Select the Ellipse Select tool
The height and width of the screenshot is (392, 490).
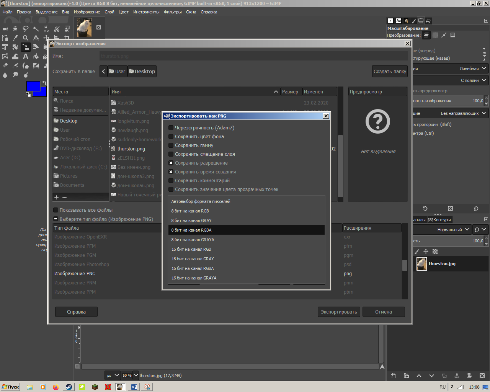[x=15, y=29]
